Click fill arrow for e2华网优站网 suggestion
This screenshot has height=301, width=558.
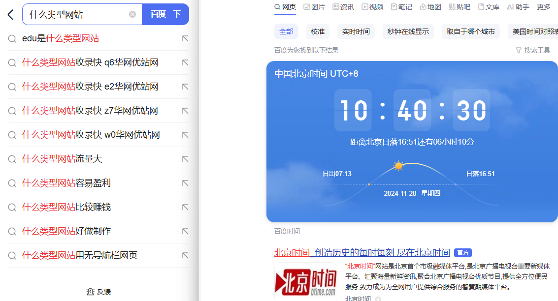tap(185, 87)
